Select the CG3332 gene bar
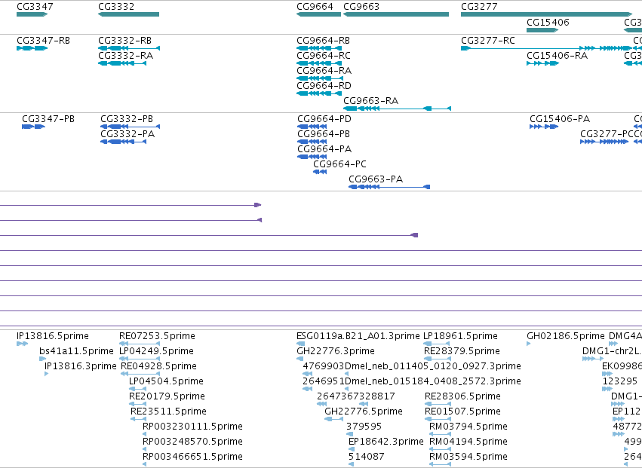The height and width of the screenshot is (468, 642). click(128, 14)
